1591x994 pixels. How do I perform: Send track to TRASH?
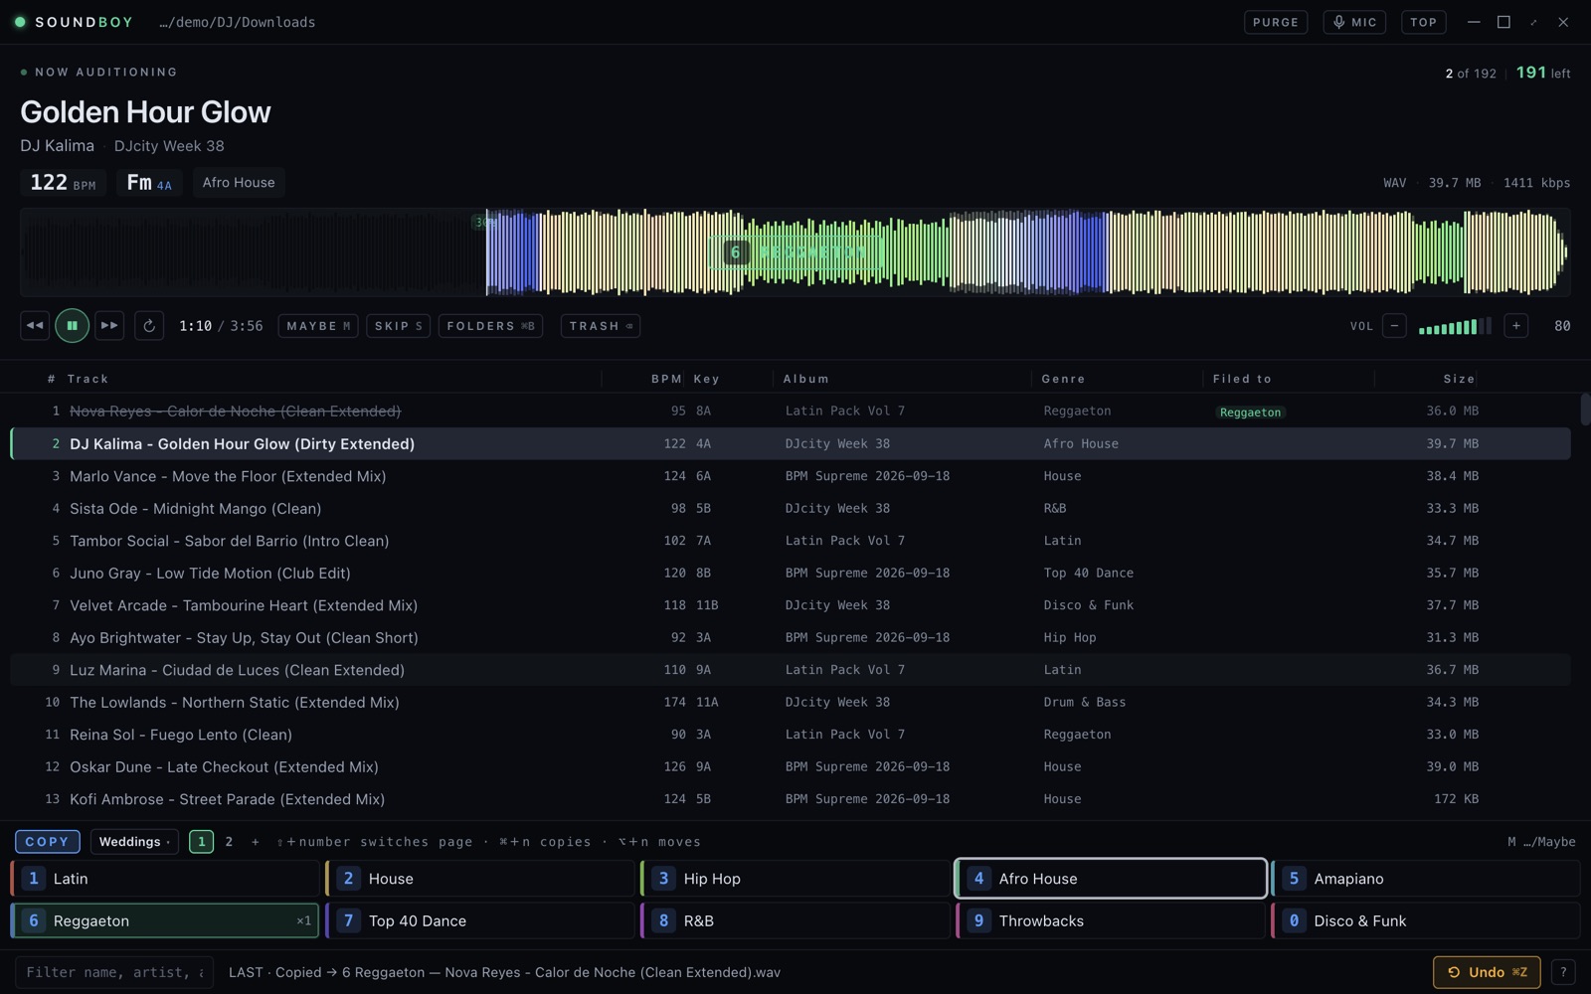pos(601,326)
